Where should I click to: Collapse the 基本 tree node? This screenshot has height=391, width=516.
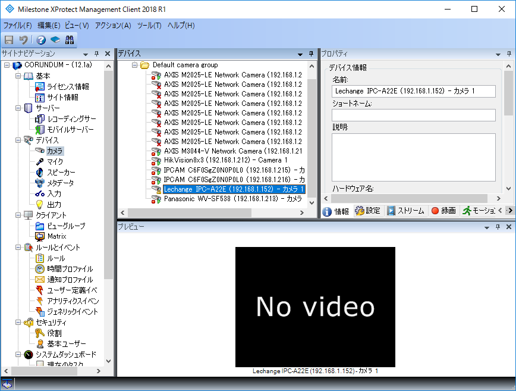pos(18,76)
